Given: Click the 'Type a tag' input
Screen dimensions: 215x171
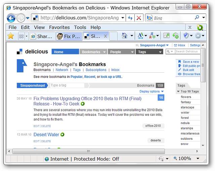Looking at the screenshot, I should tap(67, 85).
